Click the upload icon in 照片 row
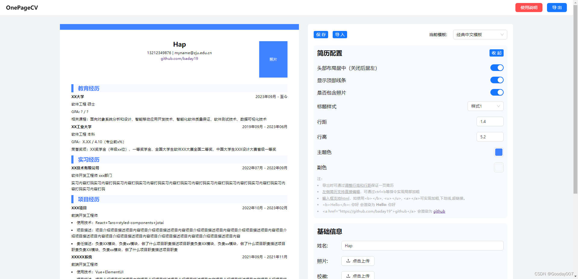Image resolution: width=578 pixels, height=279 pixels. click(348, 261)
